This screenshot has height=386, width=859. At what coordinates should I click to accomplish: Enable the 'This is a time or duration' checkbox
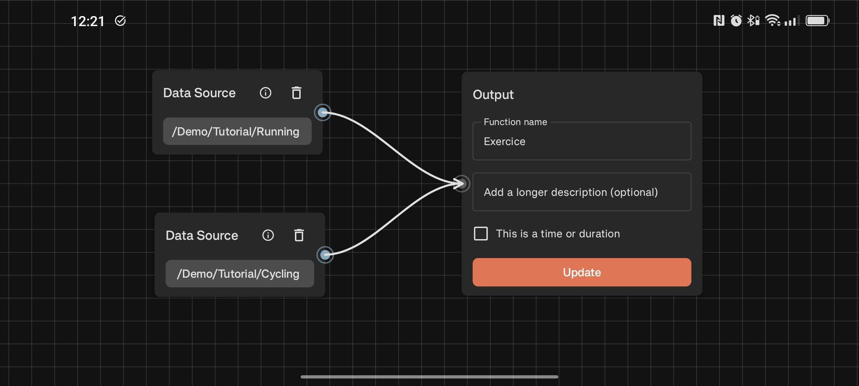tap(481, 233)
